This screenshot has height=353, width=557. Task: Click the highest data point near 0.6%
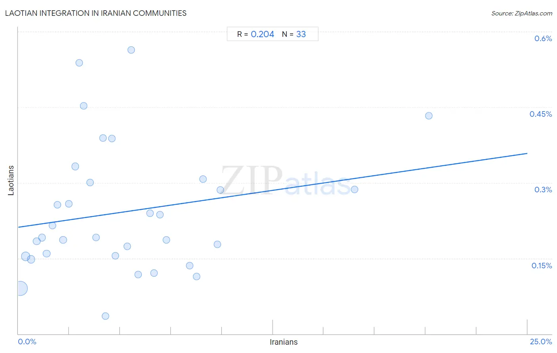coord(131,50)
